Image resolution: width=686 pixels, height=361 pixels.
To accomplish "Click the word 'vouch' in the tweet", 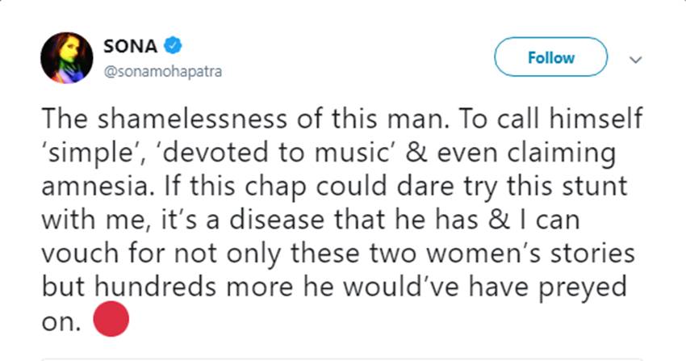I will tap(79, 256).
